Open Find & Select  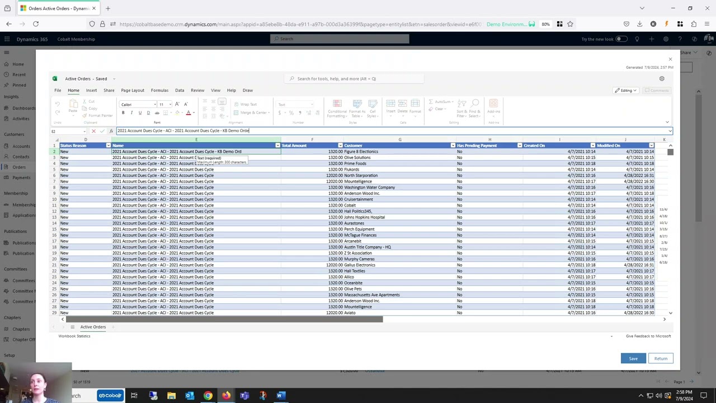pos(475,109)
